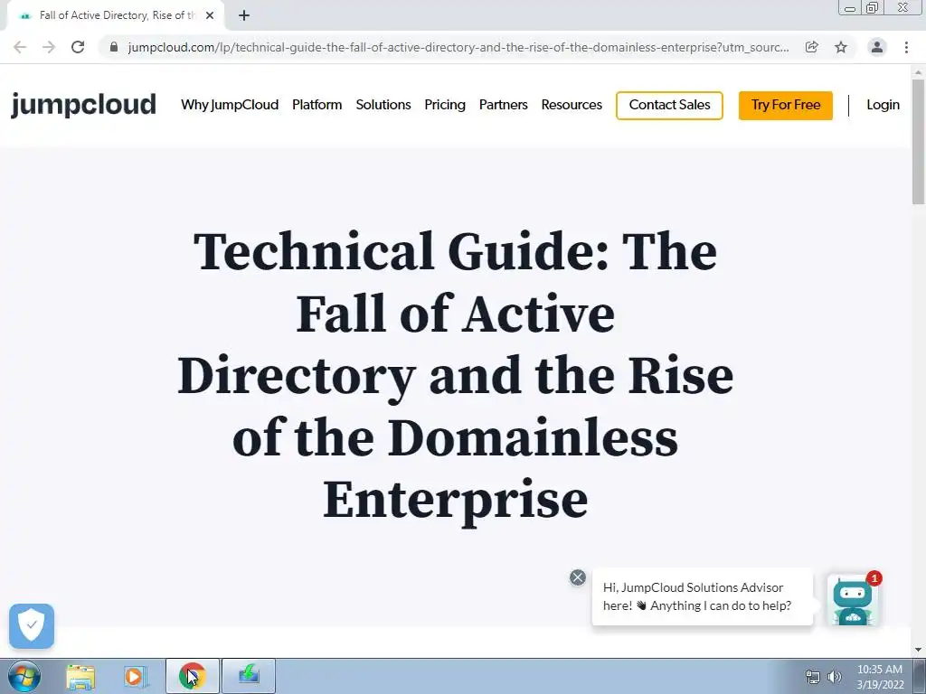Launch Windows Media Player from the taskbar

pyautogui.click(x=135, y=676)
